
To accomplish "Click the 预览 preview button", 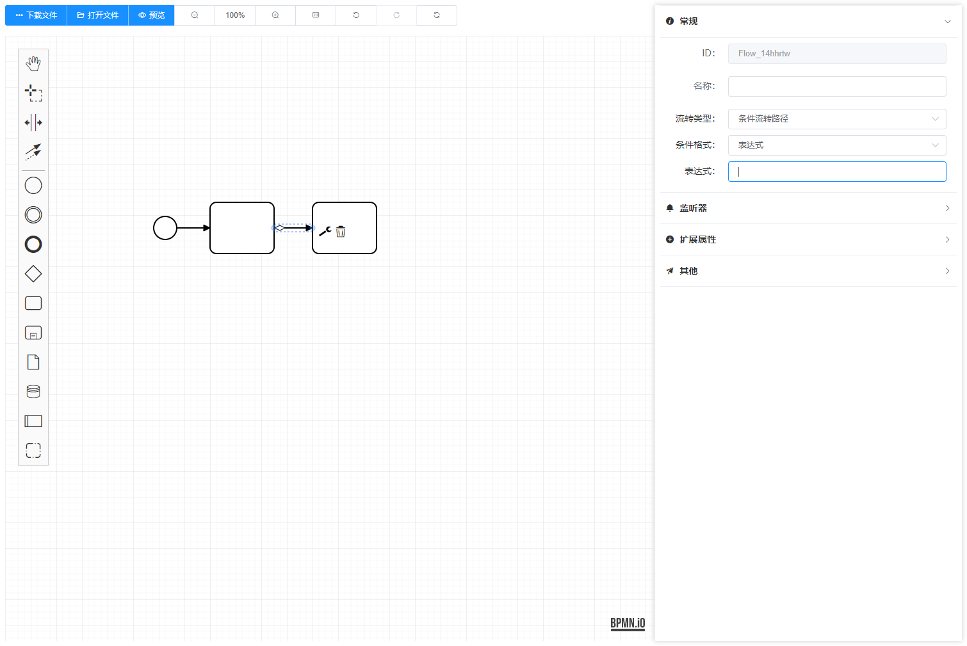I will [151, 15].
